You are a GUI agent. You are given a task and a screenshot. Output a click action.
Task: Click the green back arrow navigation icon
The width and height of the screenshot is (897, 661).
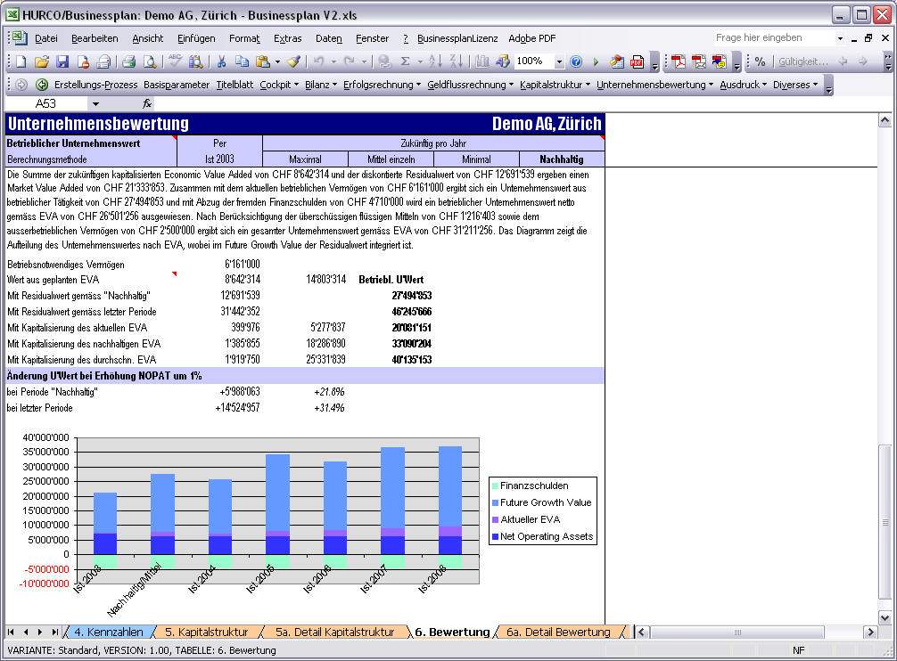click(x=41, y=85)
